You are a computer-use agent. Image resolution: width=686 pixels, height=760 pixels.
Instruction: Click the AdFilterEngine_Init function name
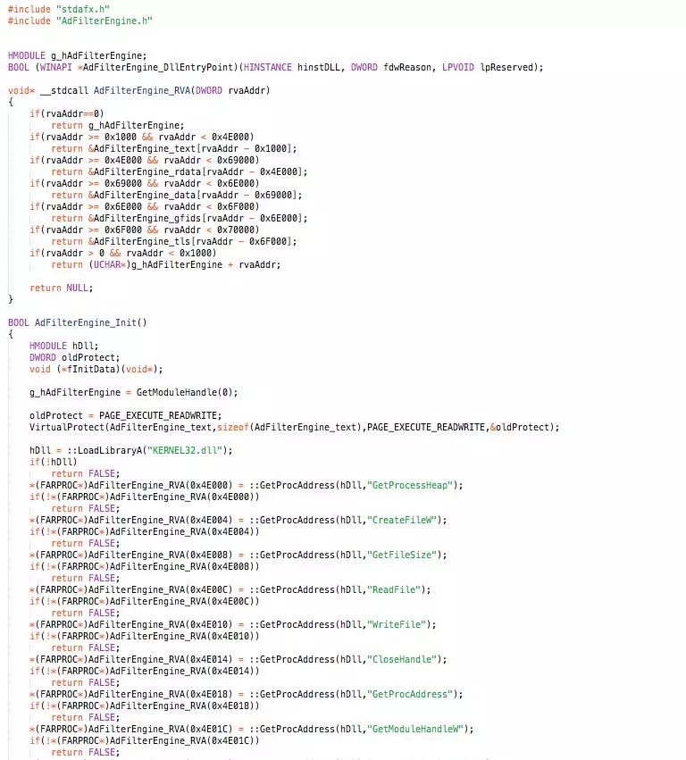[87, 322]
